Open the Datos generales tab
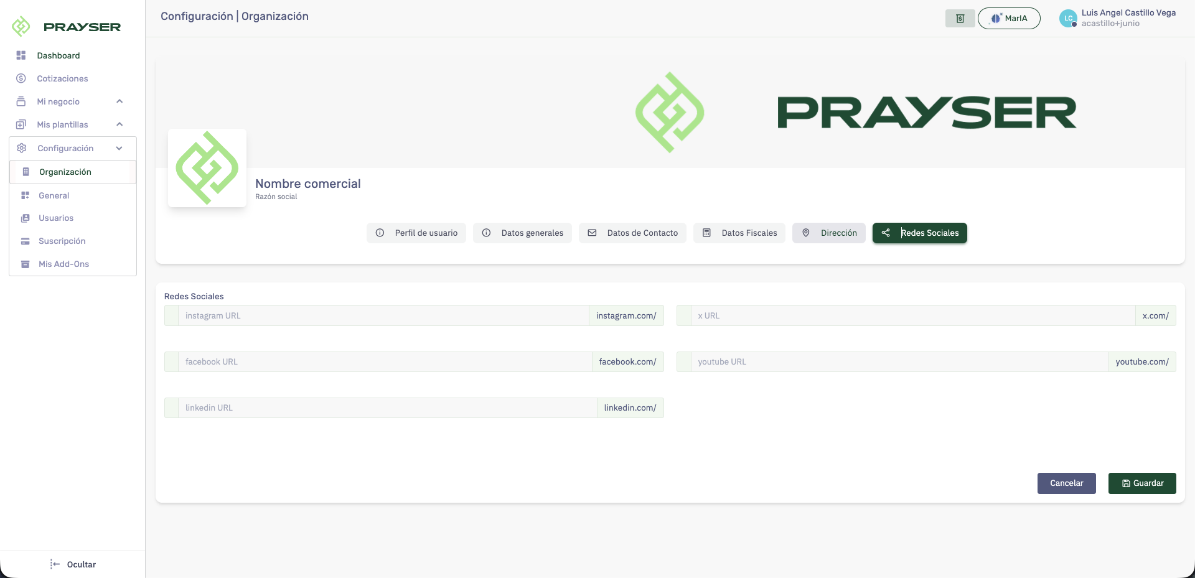Screen dimensions: 1195x578 [522, 233]
